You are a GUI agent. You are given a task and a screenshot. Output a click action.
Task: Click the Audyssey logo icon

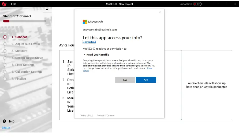(4, 4)
